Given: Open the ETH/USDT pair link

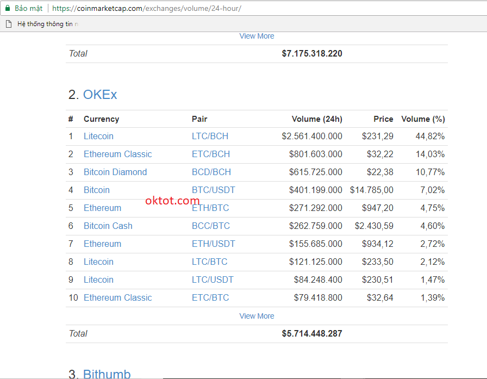Looking at the screenshot, I should [x=214, y=244].
